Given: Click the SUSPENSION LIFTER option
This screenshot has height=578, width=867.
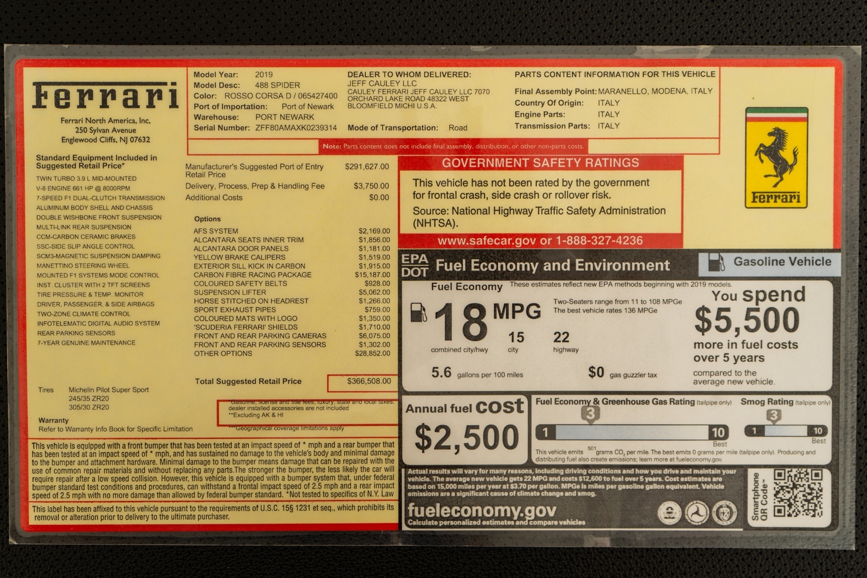Looking at the screenshot, I should click(x=292, y=293).
